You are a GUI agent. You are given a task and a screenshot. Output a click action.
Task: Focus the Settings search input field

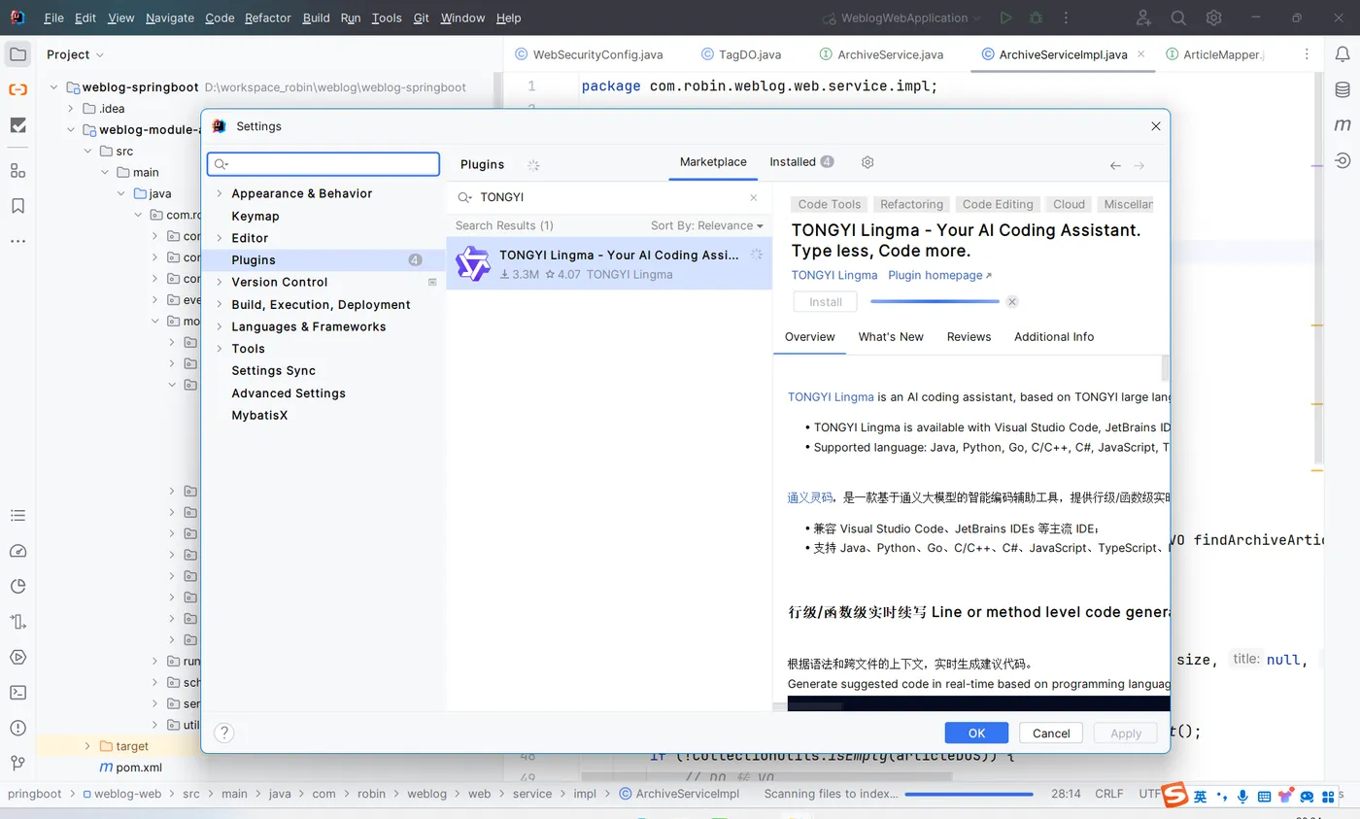click(x=323, y=164)
